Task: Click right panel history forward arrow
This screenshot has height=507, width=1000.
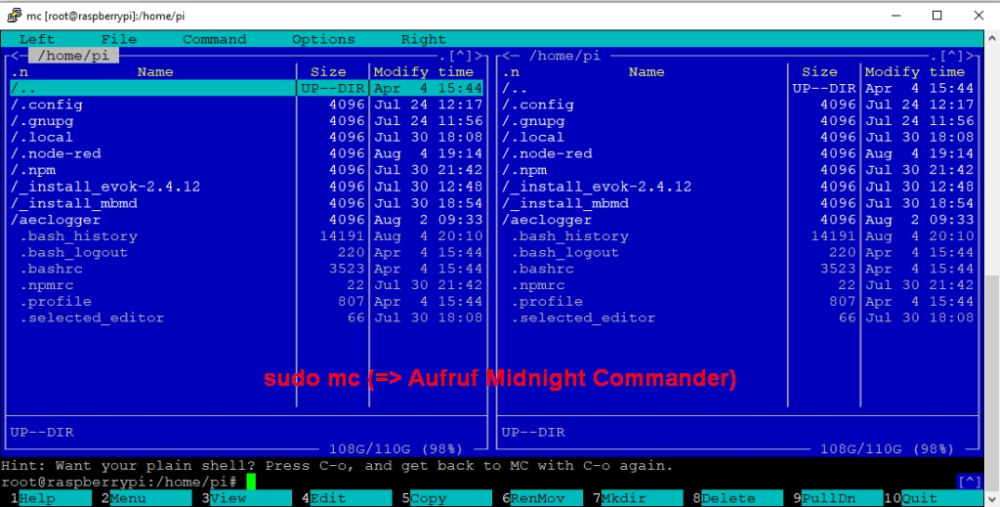Action: point(970,56)
